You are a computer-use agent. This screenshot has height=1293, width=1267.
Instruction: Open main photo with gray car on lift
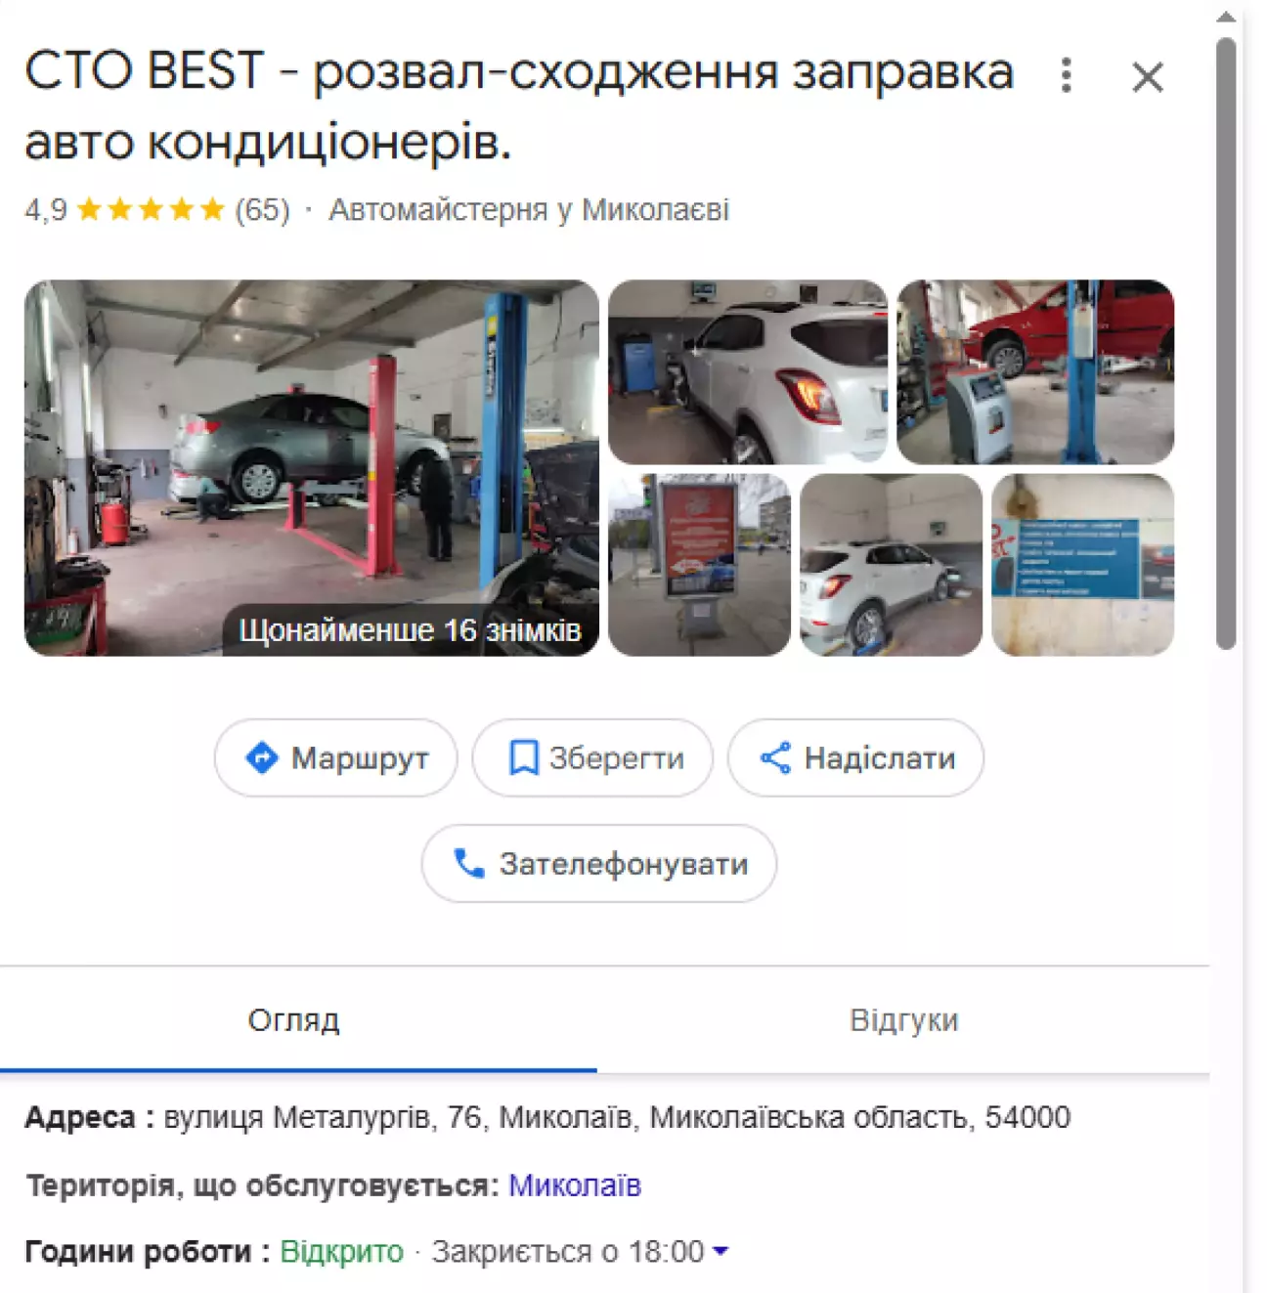tap(311, 467)
